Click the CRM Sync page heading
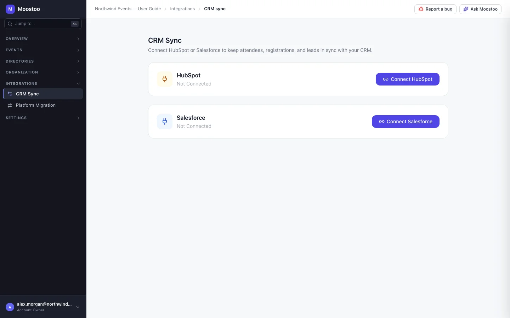 [x=165, y=40]
